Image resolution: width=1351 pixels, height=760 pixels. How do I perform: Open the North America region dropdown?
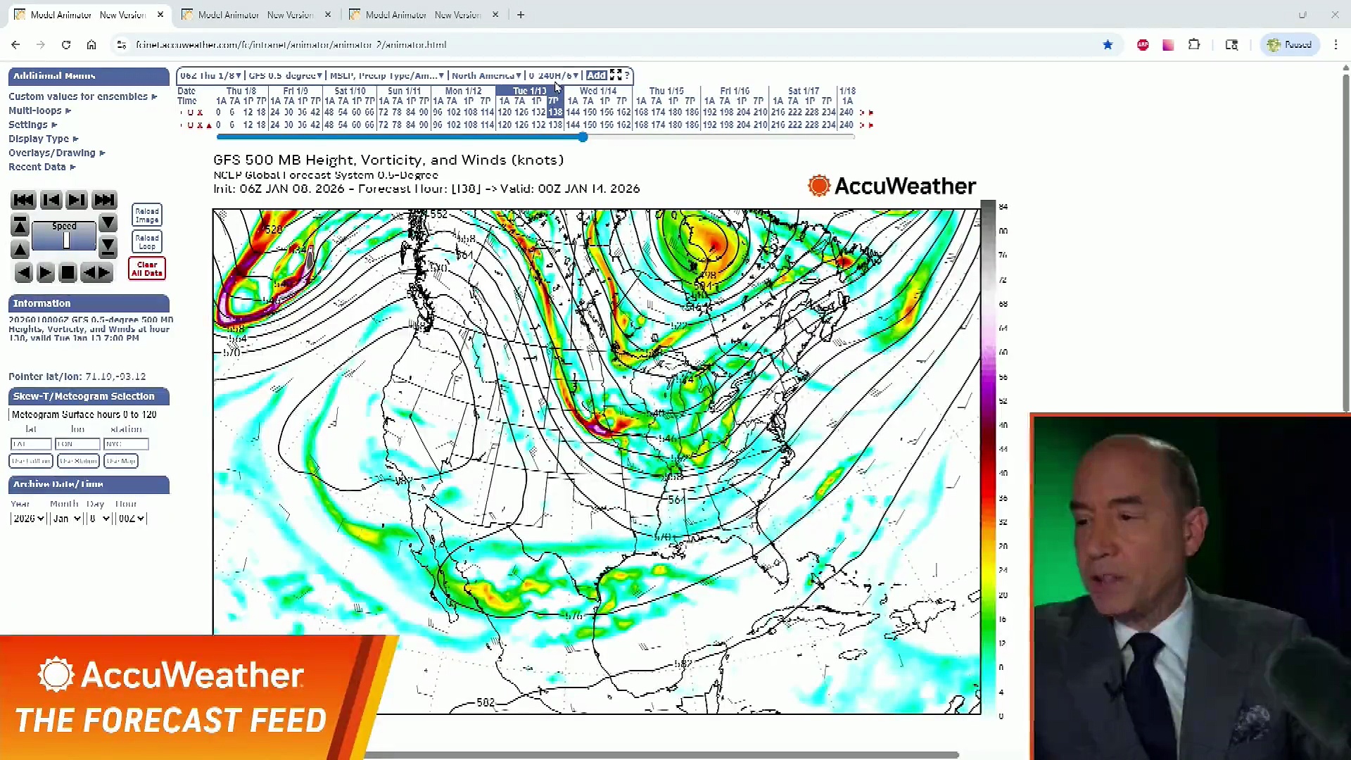click(486, 75)
